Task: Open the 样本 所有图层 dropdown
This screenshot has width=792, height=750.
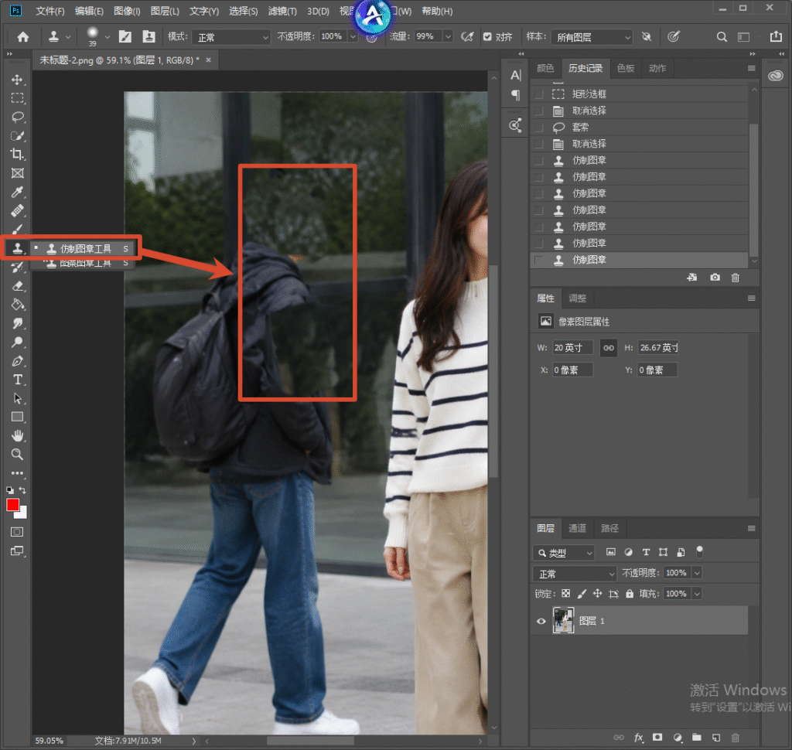Action: click(592, 37)
